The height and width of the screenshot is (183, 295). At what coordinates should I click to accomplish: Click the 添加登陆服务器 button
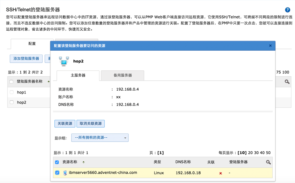(x=26, y=59)
